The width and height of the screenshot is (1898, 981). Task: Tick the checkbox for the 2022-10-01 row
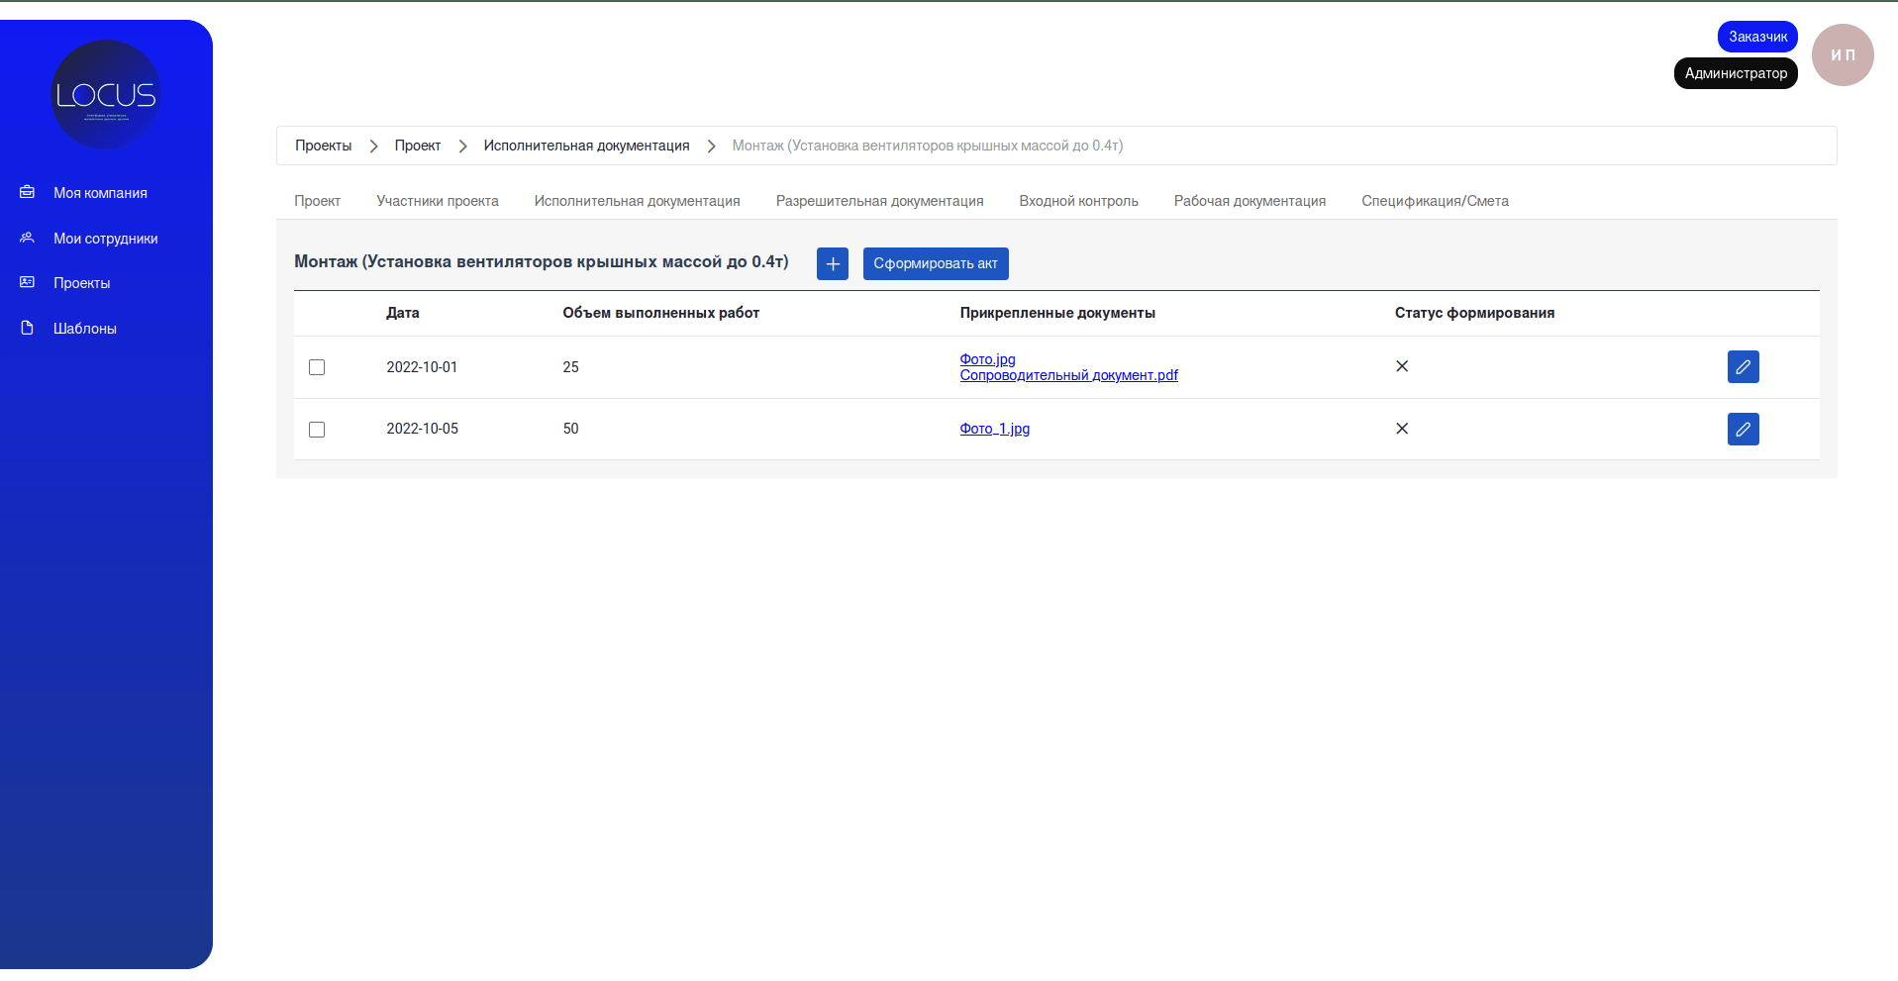317,367
